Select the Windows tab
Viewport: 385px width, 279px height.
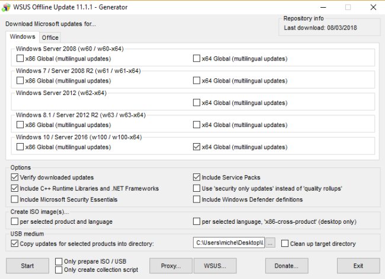coord(23,37)
